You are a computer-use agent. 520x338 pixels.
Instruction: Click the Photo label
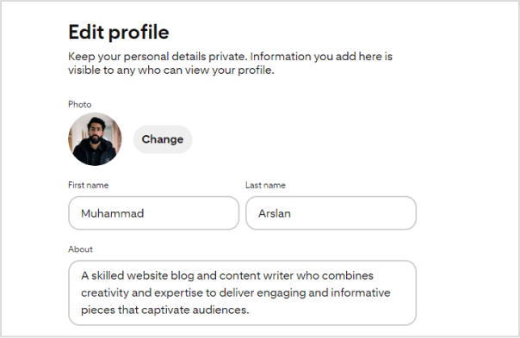(79, 104)
